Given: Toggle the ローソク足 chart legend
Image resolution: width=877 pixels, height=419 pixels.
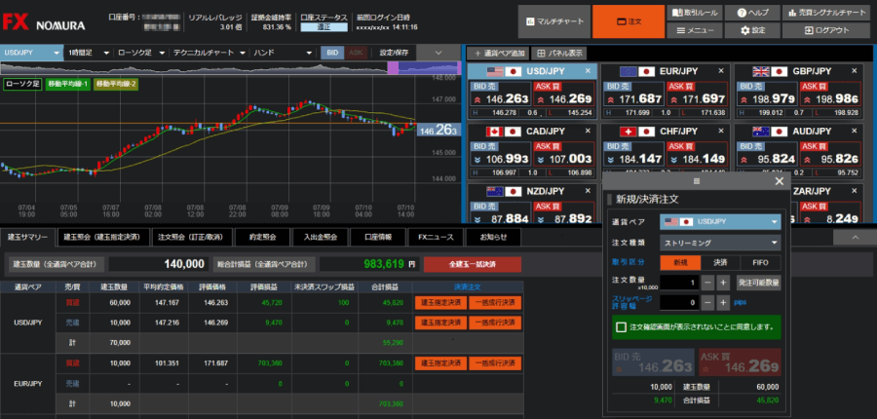Looking at the screenshot, I should point(21,84).
